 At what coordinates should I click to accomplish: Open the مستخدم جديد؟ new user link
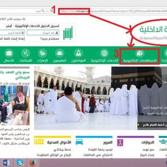(50, 39)
